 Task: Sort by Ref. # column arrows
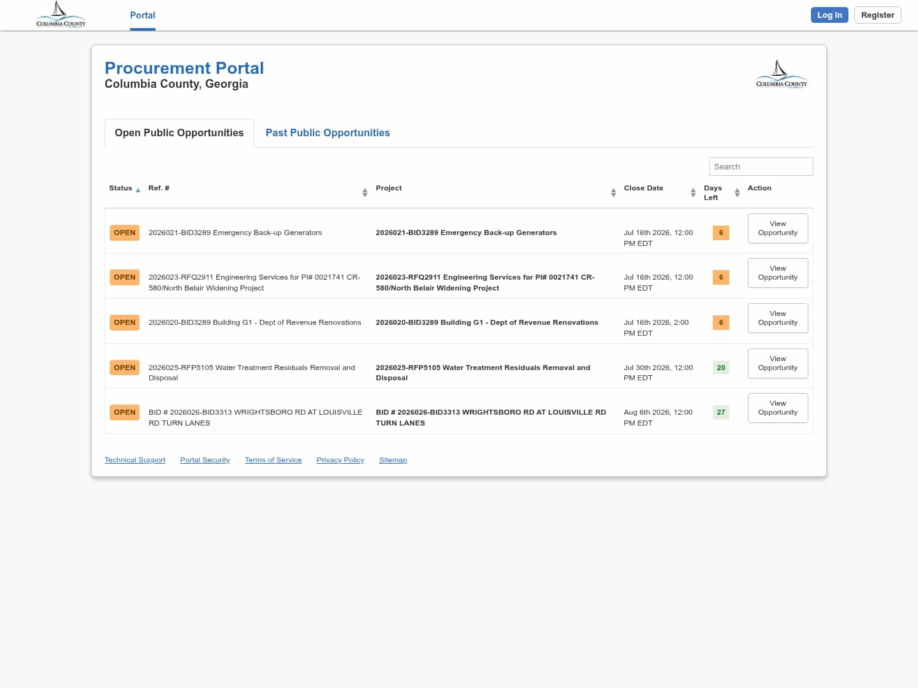(x=365, y=192)
